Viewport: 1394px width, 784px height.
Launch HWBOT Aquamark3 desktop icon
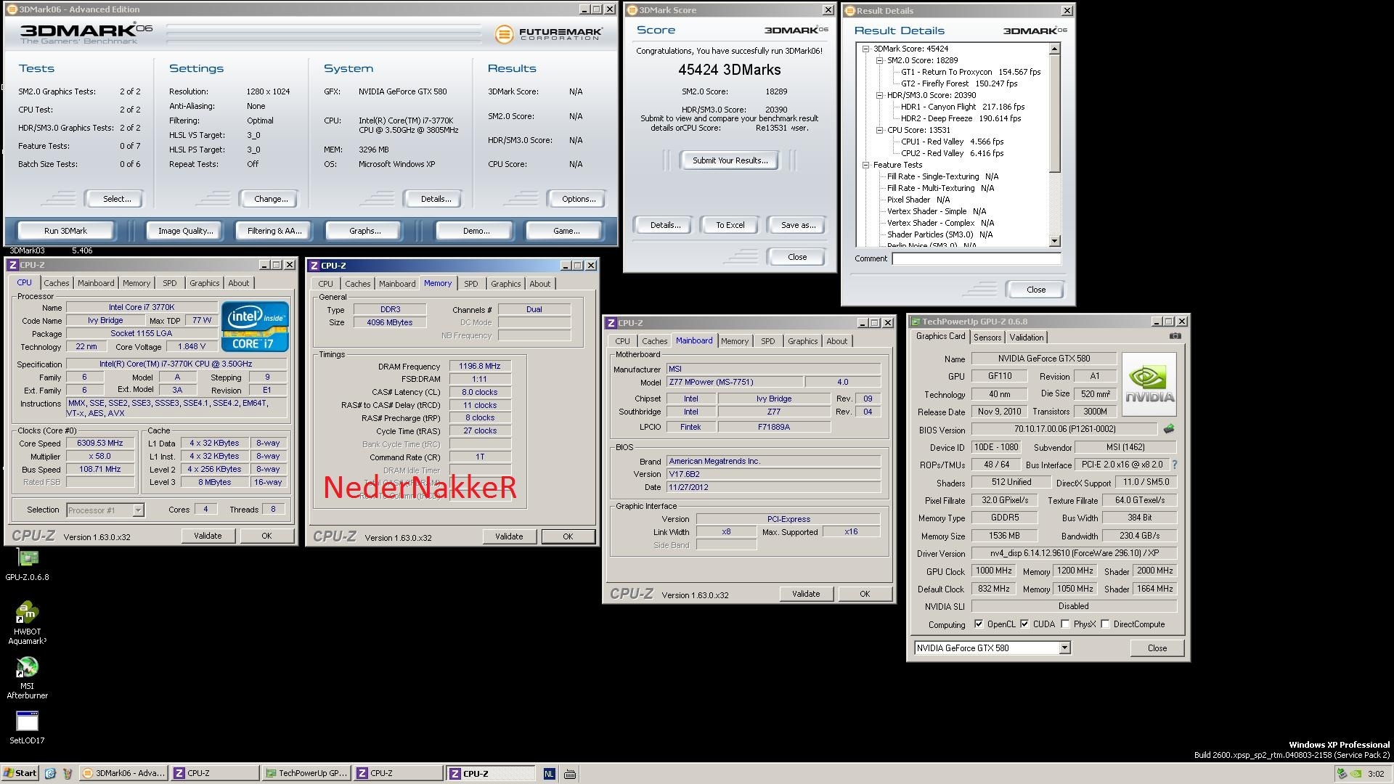28,623
